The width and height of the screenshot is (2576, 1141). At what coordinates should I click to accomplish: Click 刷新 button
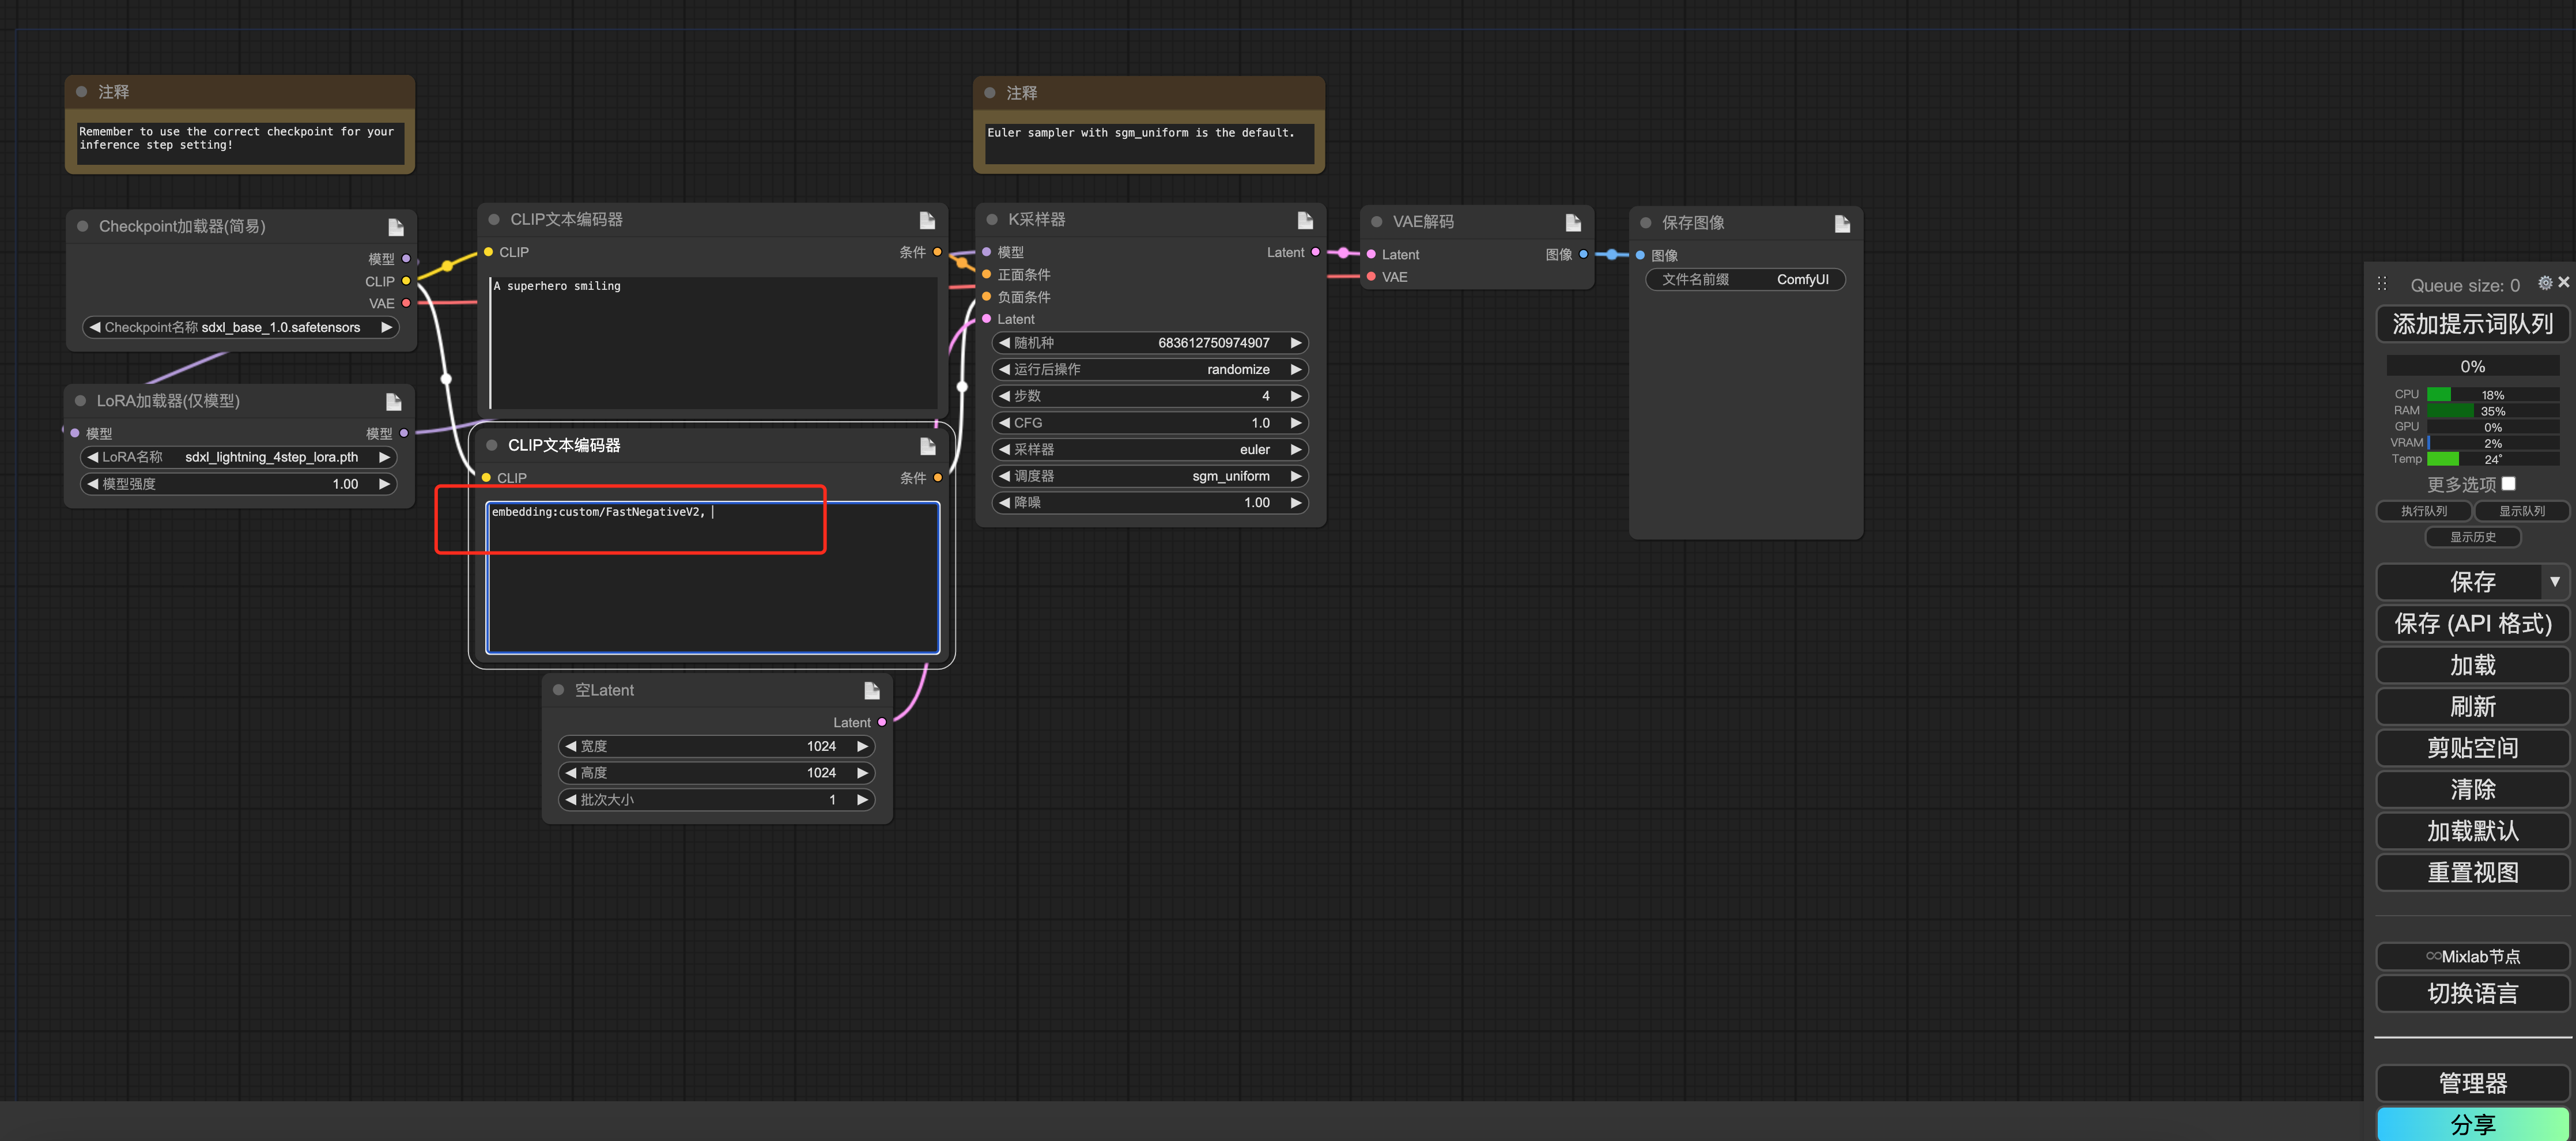pos(2472,707)
